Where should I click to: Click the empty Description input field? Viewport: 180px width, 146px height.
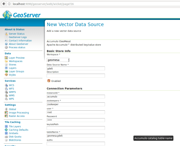click(x=76, y=76)
